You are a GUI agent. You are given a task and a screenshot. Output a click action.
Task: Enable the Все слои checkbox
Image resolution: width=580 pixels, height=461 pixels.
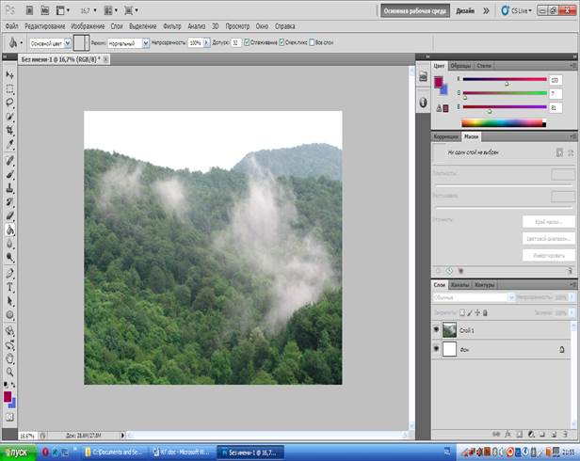pos(310,43)
